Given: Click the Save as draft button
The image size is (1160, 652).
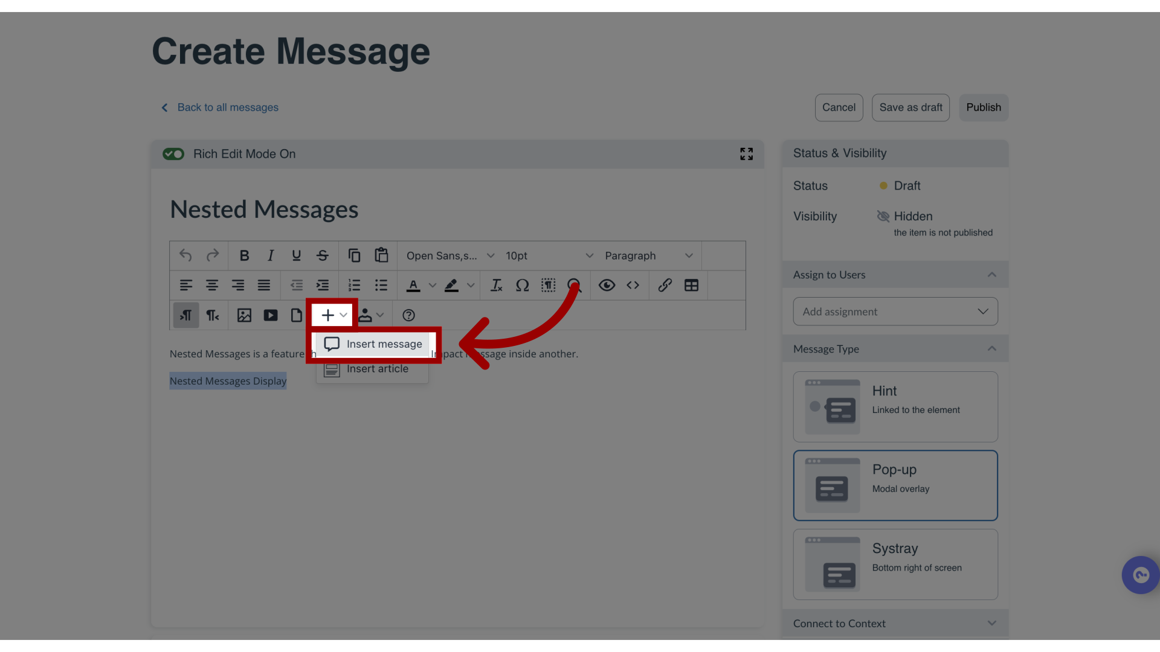Looking at the screenshot, I should pyautogui.click(x=910, y=107).
